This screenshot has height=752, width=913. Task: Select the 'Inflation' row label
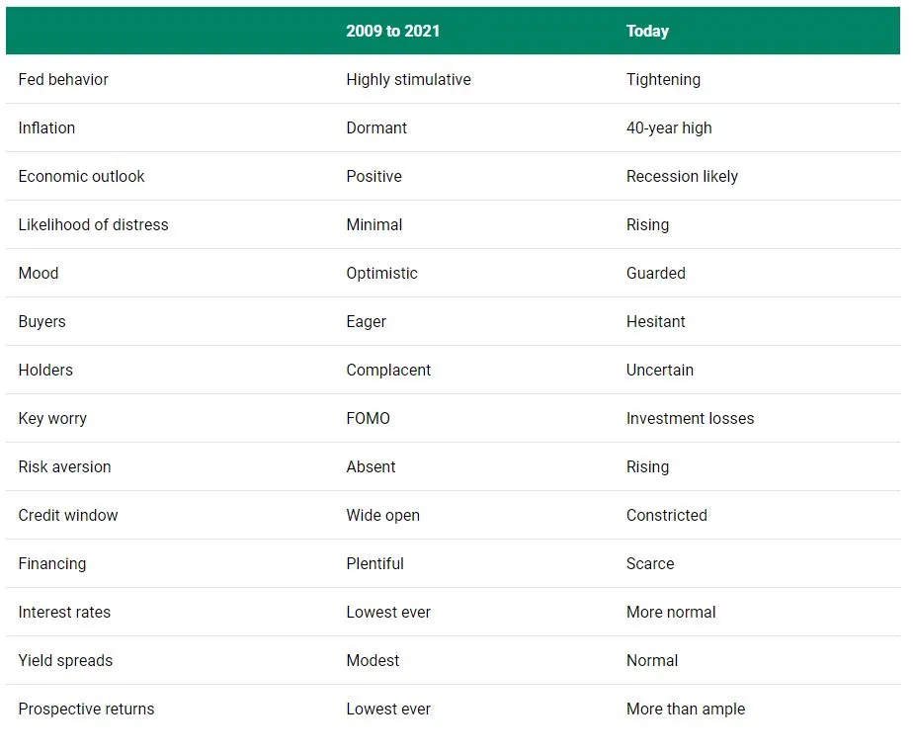[x=46, y=127]
